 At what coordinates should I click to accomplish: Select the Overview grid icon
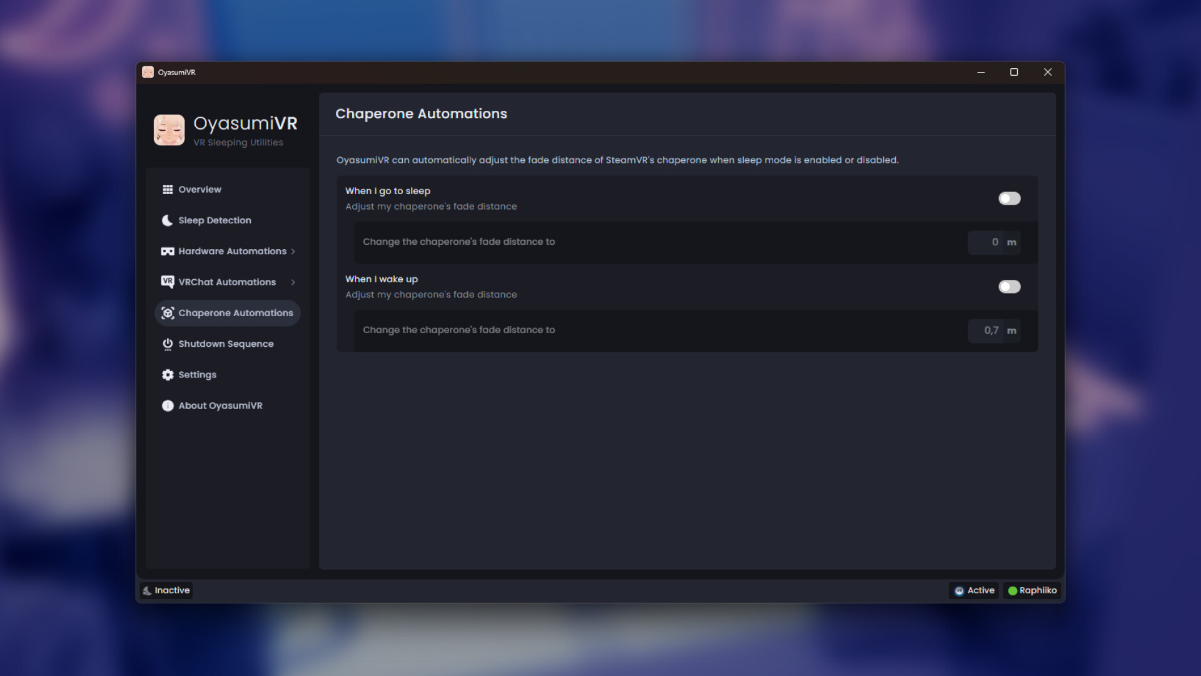click(x=167, y=189)
